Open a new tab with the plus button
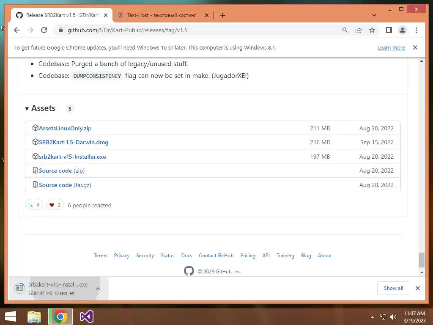This screenshot has width=433, height=325. pos(223,15)
